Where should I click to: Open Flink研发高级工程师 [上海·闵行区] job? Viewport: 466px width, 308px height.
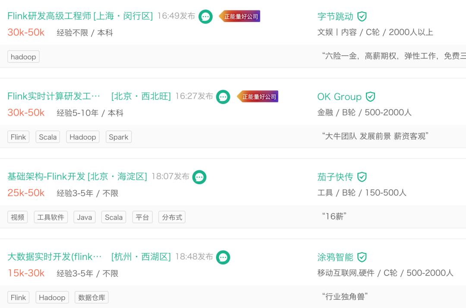click(x=80, y=16)
